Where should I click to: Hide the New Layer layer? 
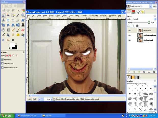click(130, 30)
